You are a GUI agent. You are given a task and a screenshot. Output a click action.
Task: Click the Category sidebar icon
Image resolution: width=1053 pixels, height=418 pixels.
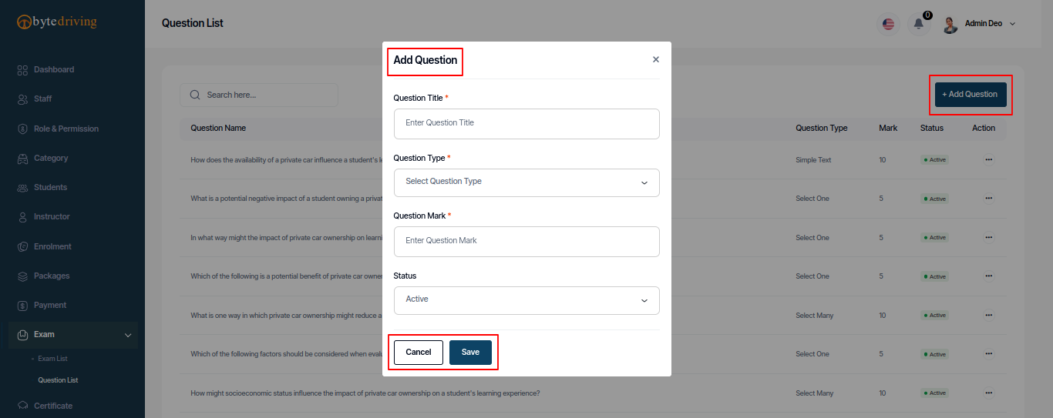(22, 159)
